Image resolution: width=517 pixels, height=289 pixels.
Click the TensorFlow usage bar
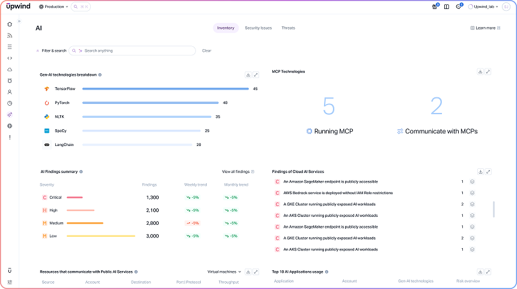(165, 89)
